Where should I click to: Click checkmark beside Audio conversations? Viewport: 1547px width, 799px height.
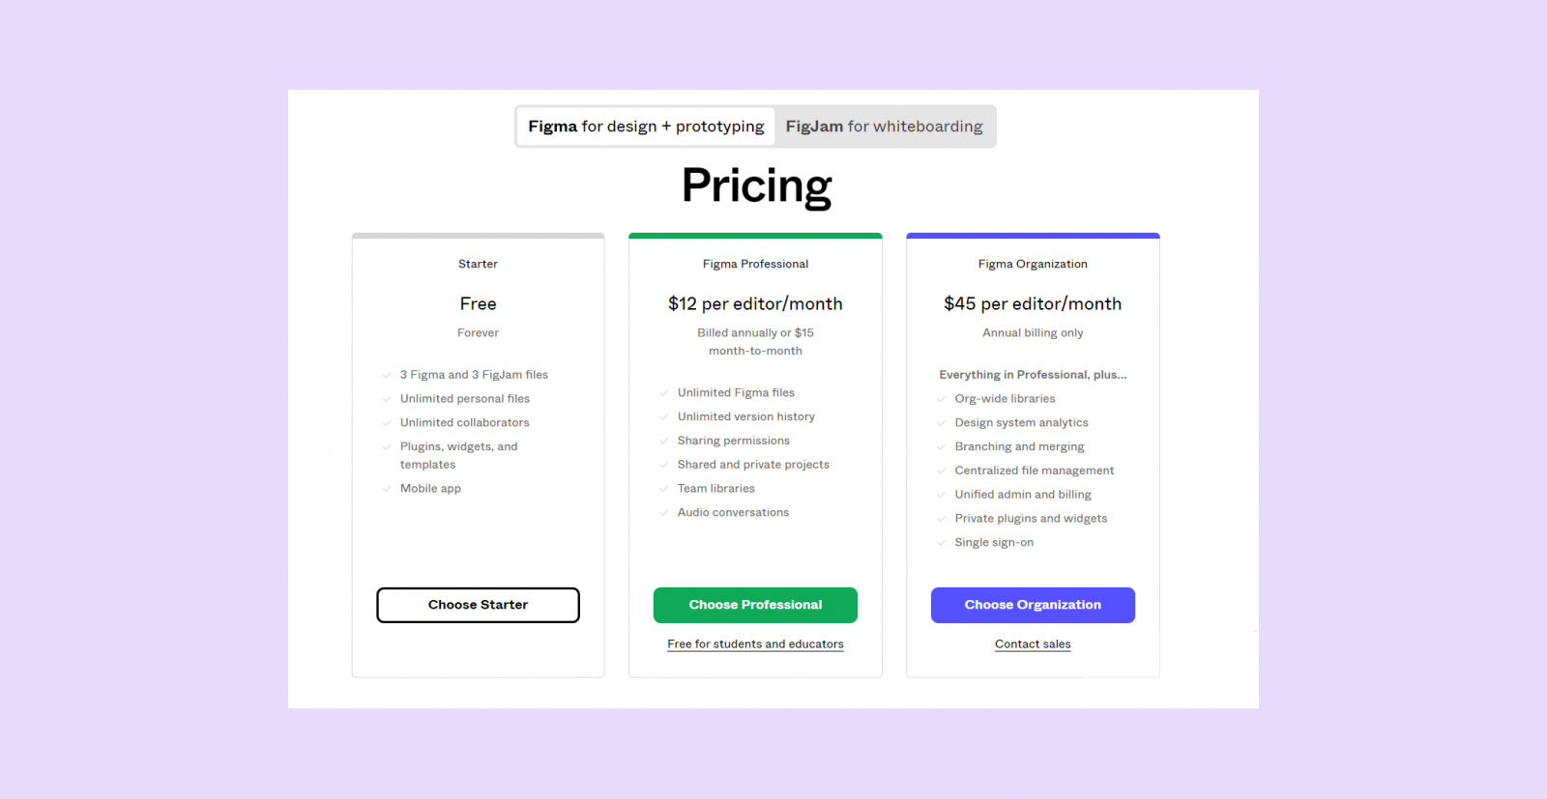point(664,513)
